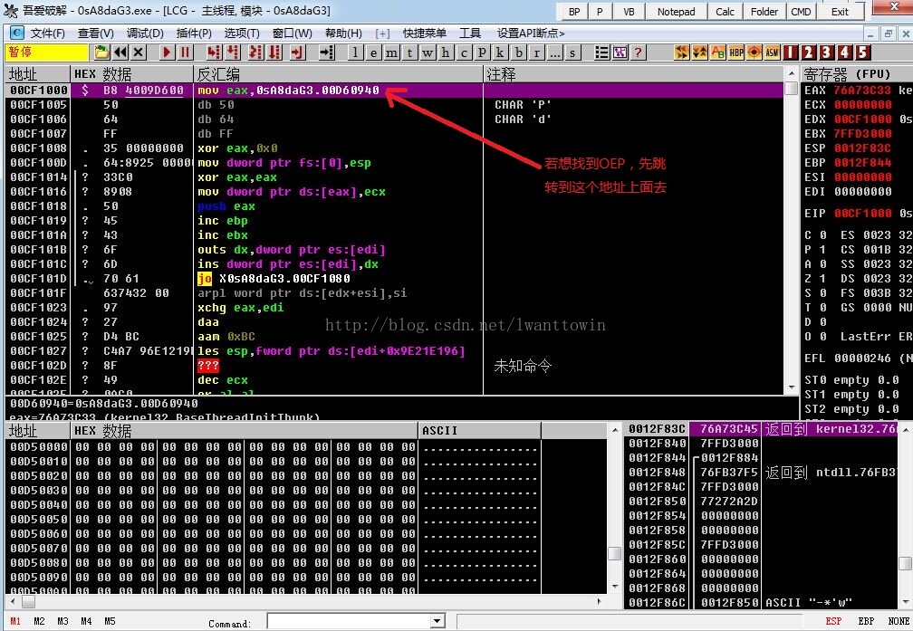Click the BP button at top
913x631 pixels.
click(574, 12)
